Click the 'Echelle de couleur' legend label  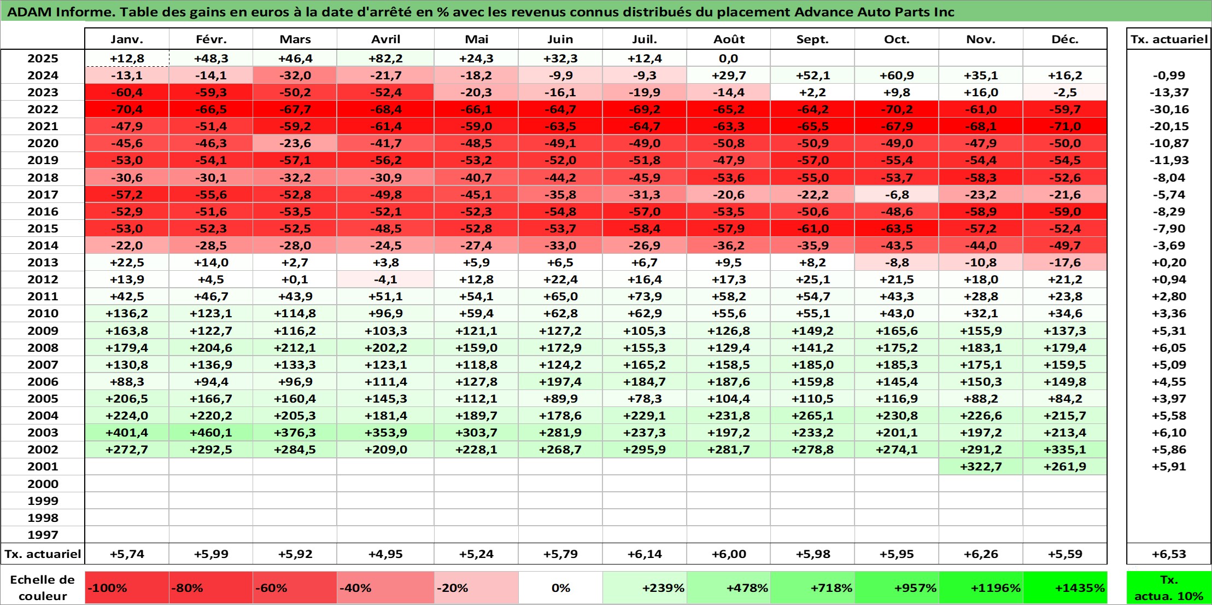coord(43,587)
